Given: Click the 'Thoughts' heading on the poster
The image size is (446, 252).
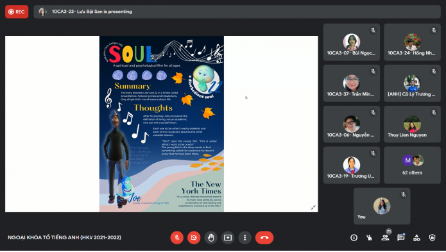Looking at the screenshot, I should 153,108.
